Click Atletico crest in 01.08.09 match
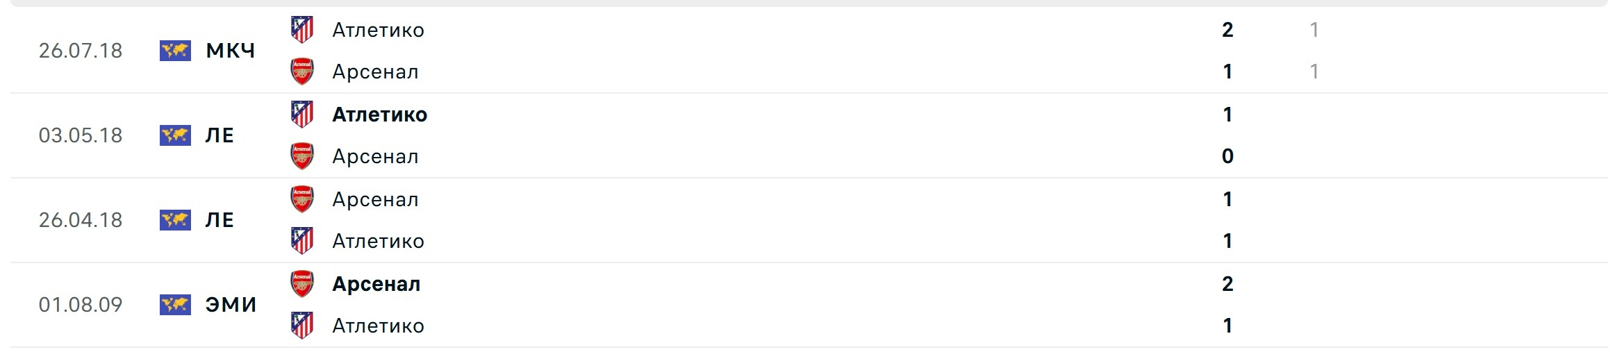The image size is (1615, 352). [x=302, y=326]
